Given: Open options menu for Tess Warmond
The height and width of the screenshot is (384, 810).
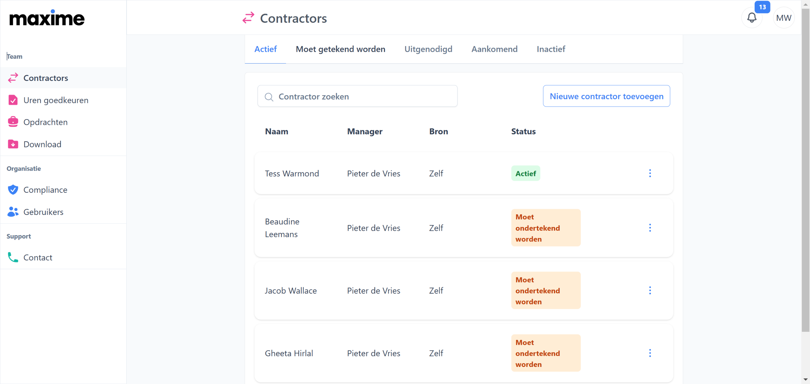Looking at the screenshot, I should pyautogui.click(x=650, y=173).
